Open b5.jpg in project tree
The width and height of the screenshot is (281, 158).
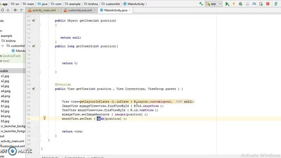click(5, 121)
